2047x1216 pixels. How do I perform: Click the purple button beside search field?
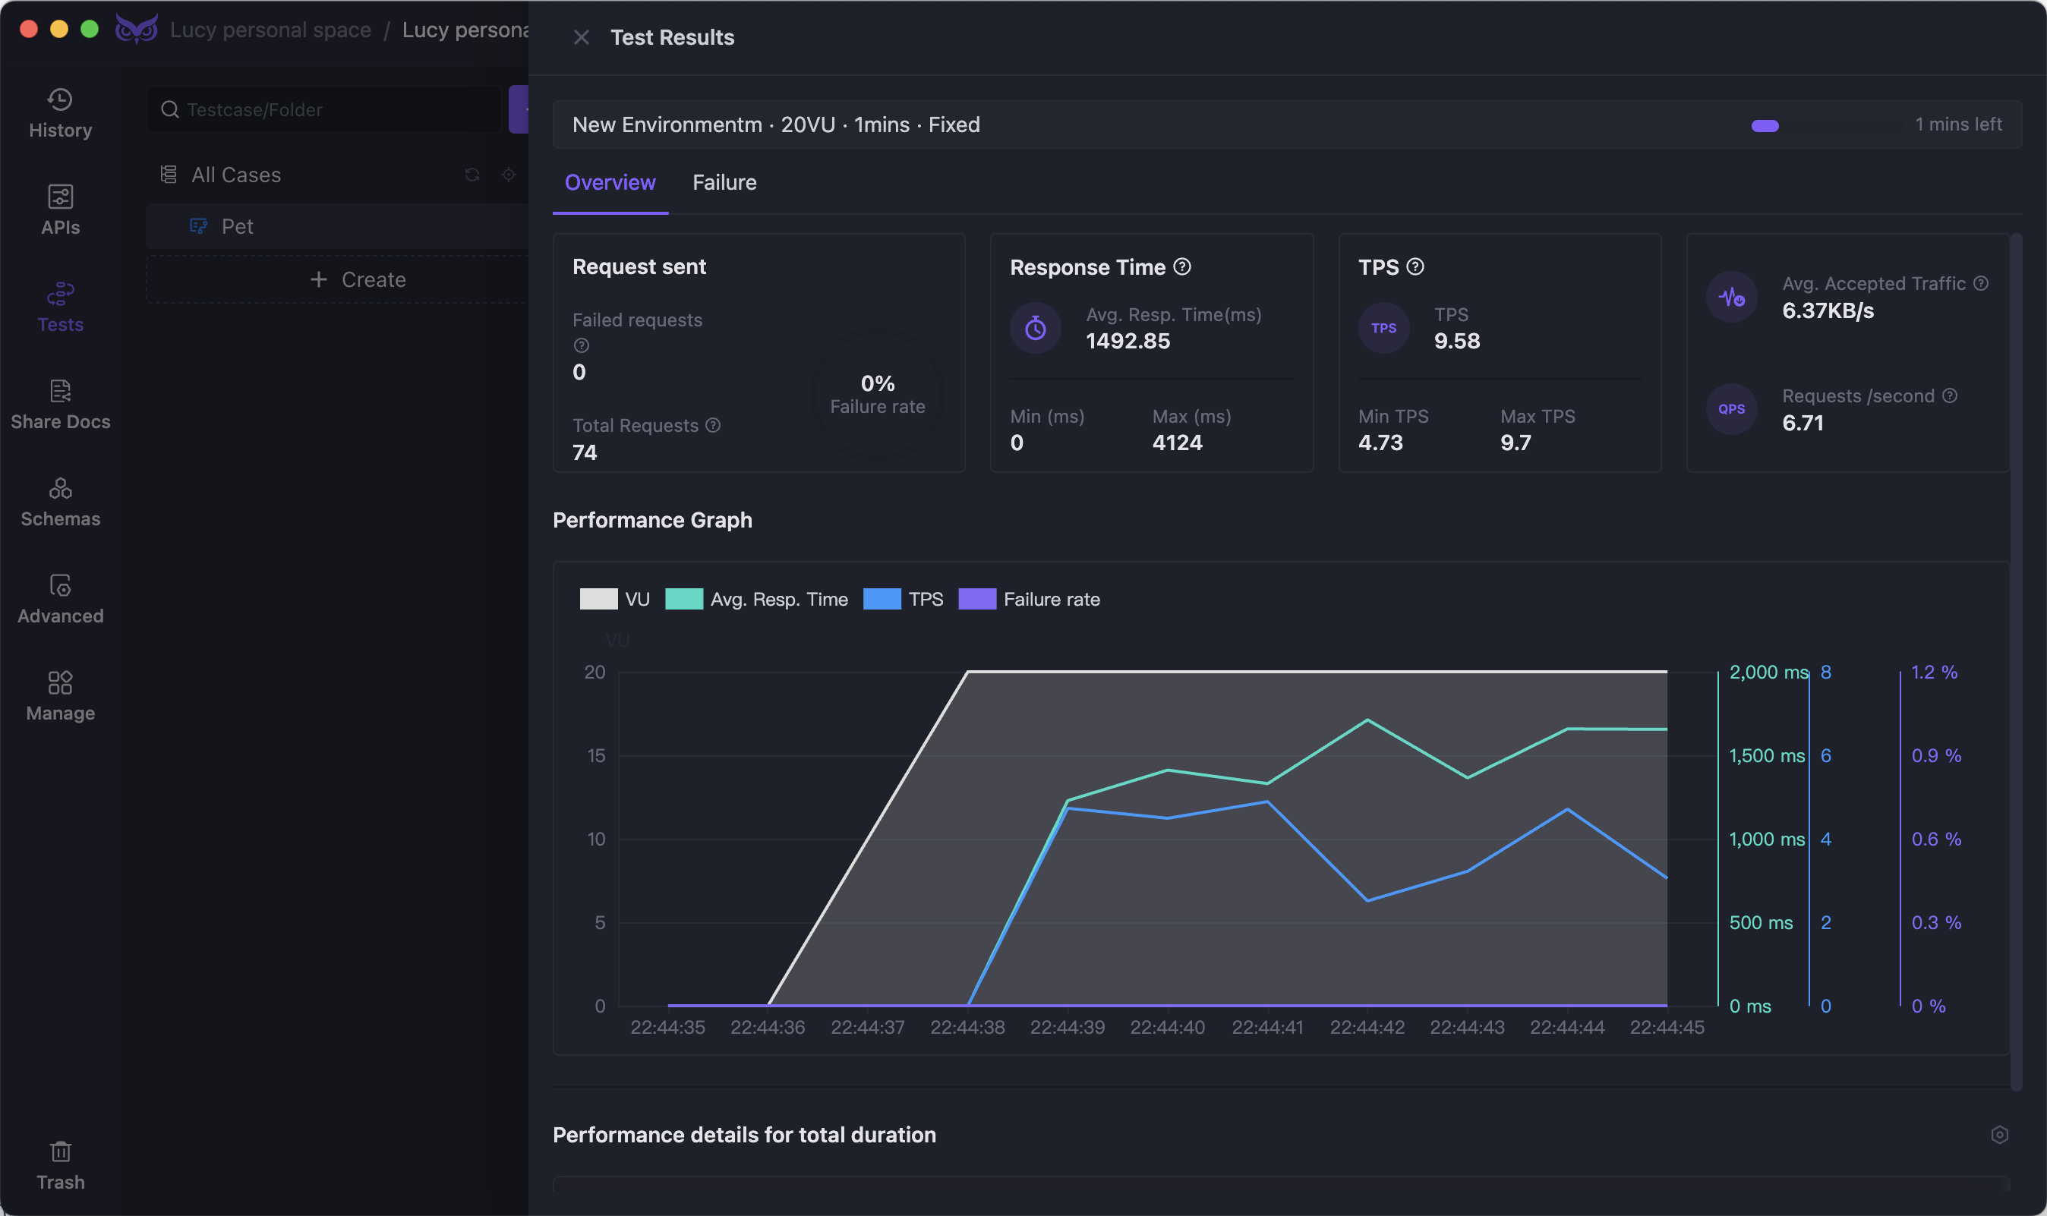click(519, 109)
